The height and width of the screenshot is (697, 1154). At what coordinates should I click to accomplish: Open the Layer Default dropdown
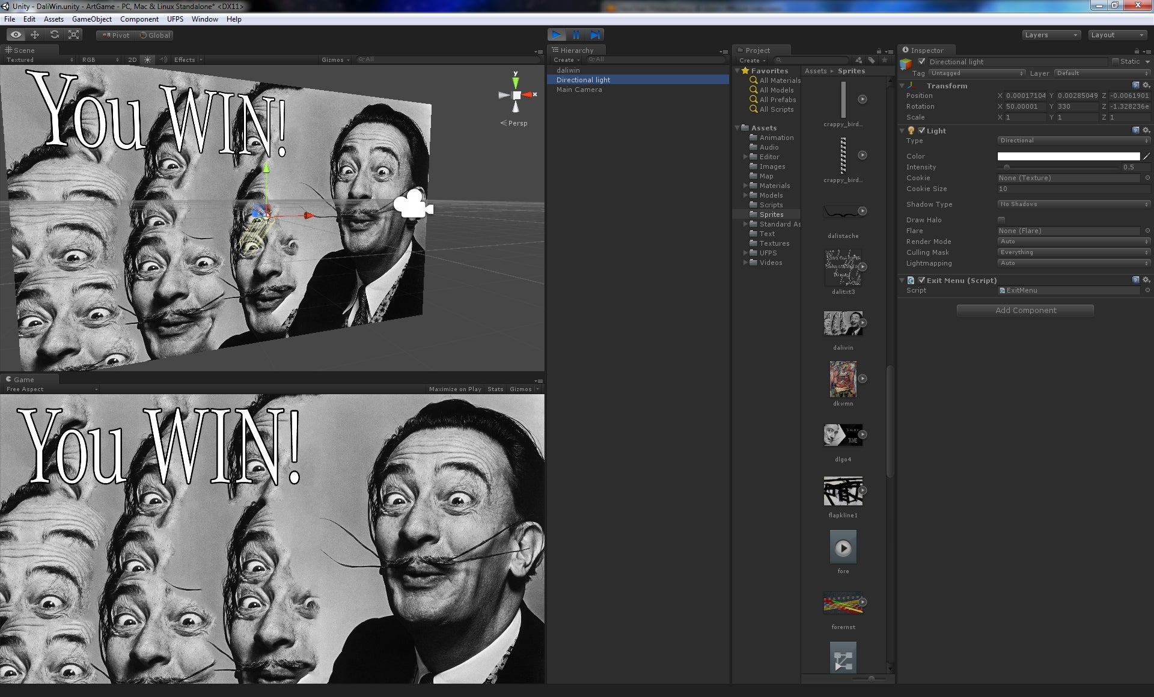1102,73
